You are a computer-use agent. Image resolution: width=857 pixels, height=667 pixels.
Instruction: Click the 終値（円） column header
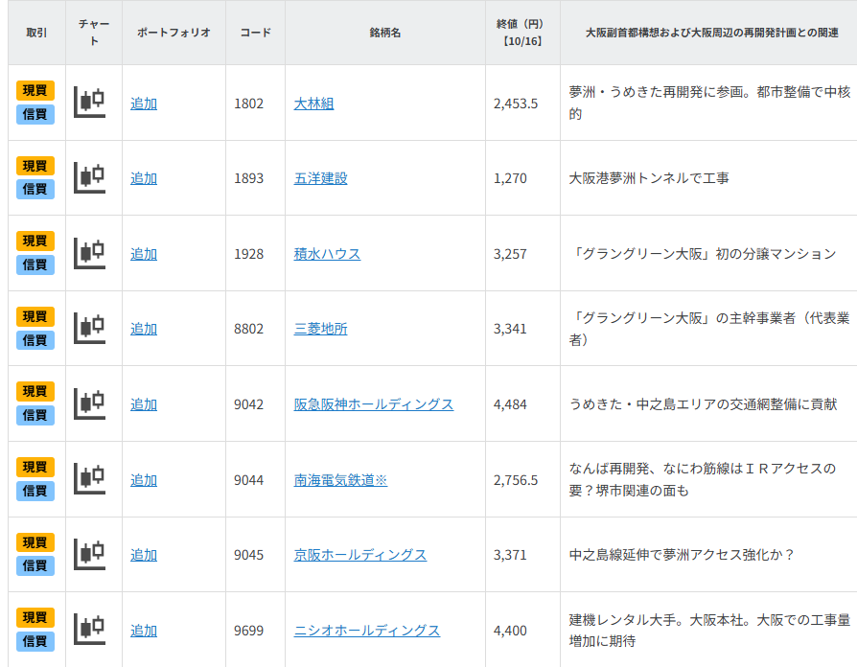[x=521, y=33]
